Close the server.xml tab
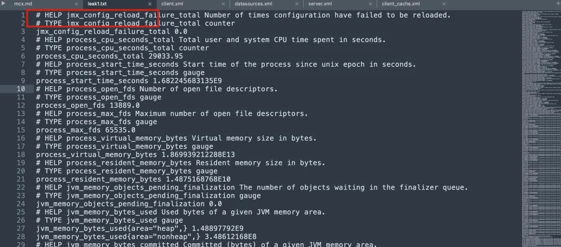 pyautogui.click(x=370, y=4)
